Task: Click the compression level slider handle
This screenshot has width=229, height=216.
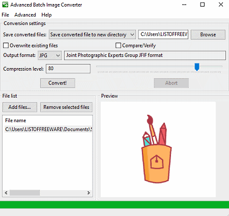Action: (x=197, y=67)
